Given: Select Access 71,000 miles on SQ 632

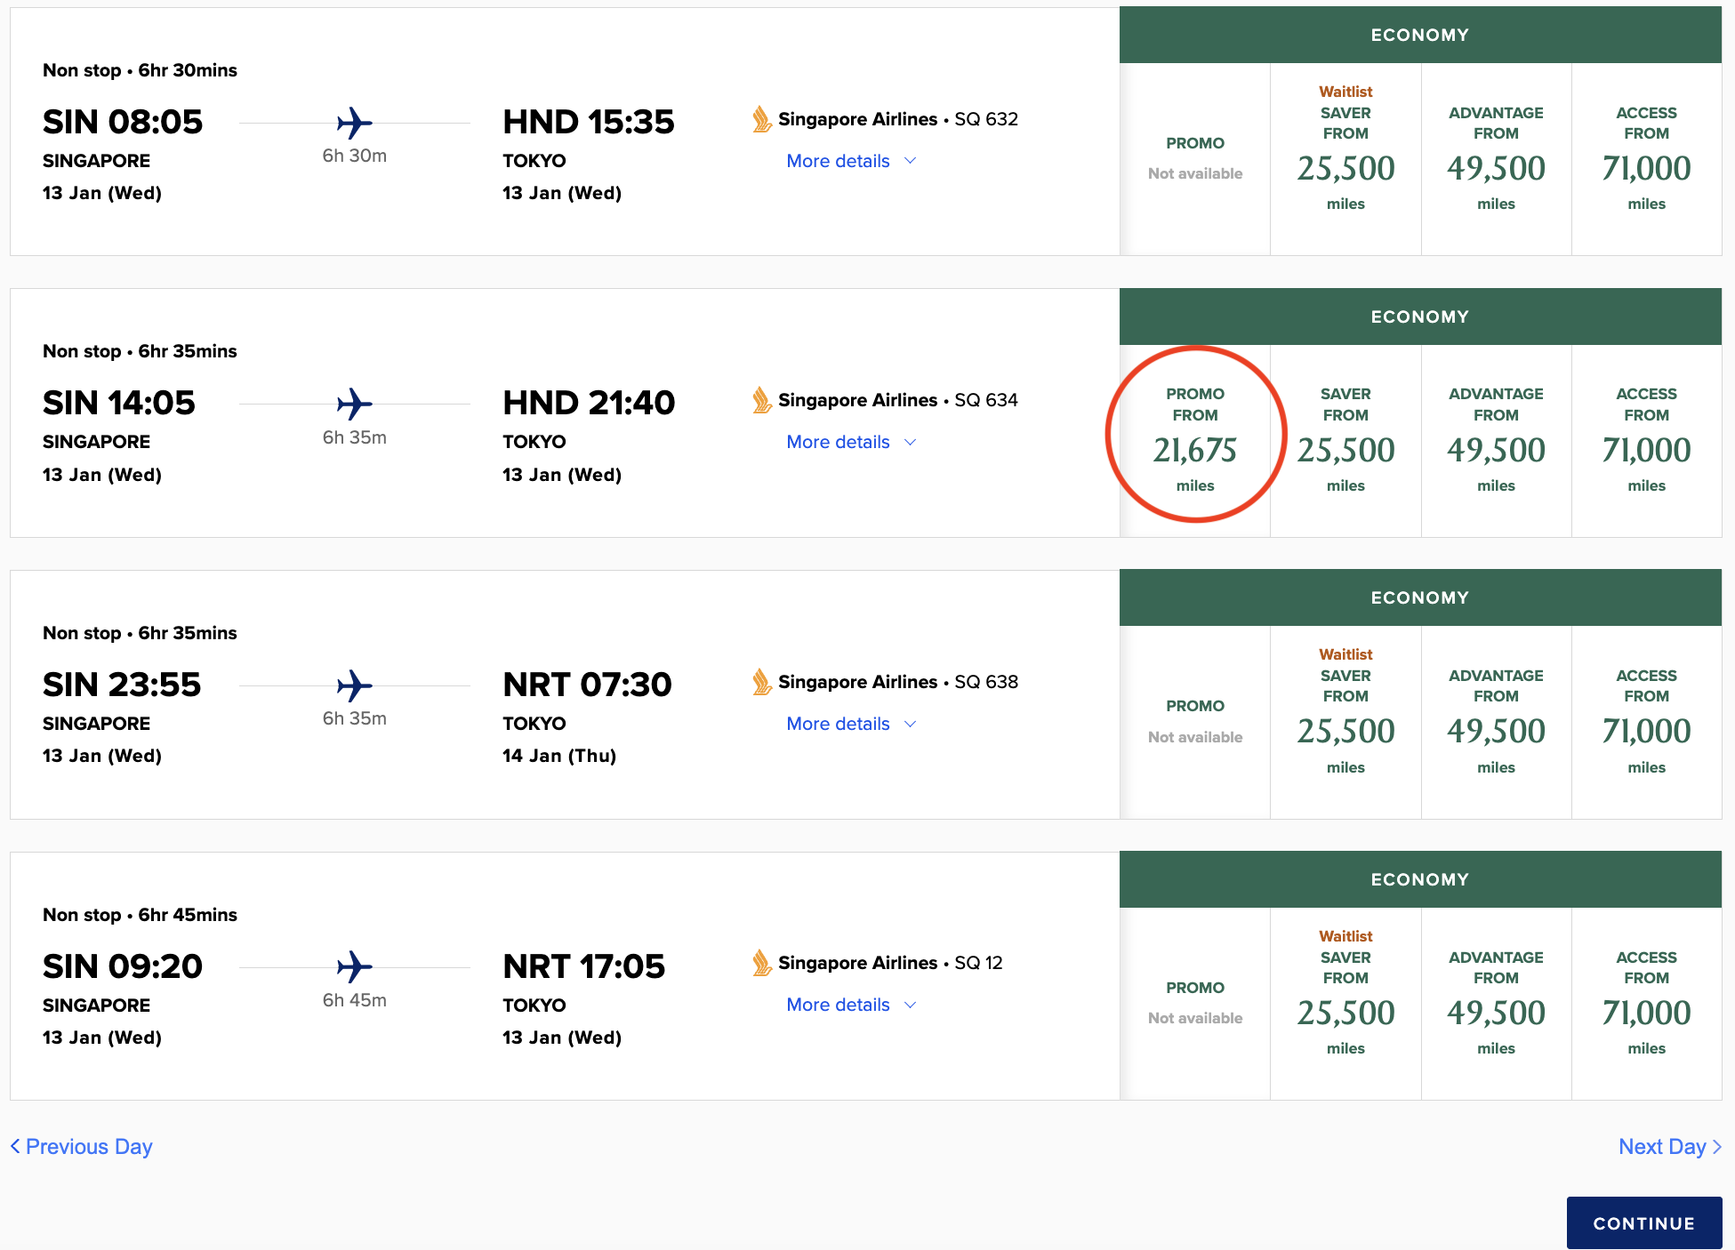Looking at the screenshot, I should [x=1647, y=159].
